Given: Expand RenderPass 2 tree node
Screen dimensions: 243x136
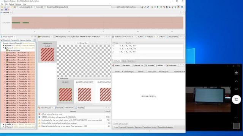Looking at the screenshot, I should click(5, 55).
